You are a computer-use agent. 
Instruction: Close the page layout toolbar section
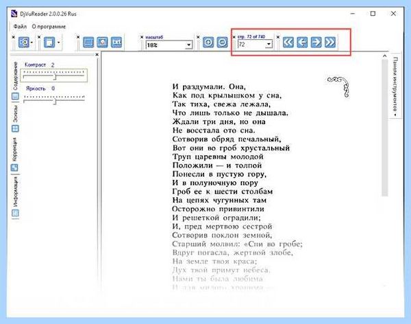39,37
